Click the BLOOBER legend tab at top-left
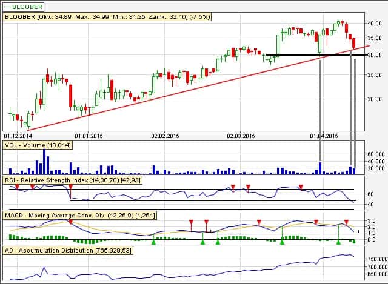This screenshot has height=284, width=388. click(x=24, y=6)
